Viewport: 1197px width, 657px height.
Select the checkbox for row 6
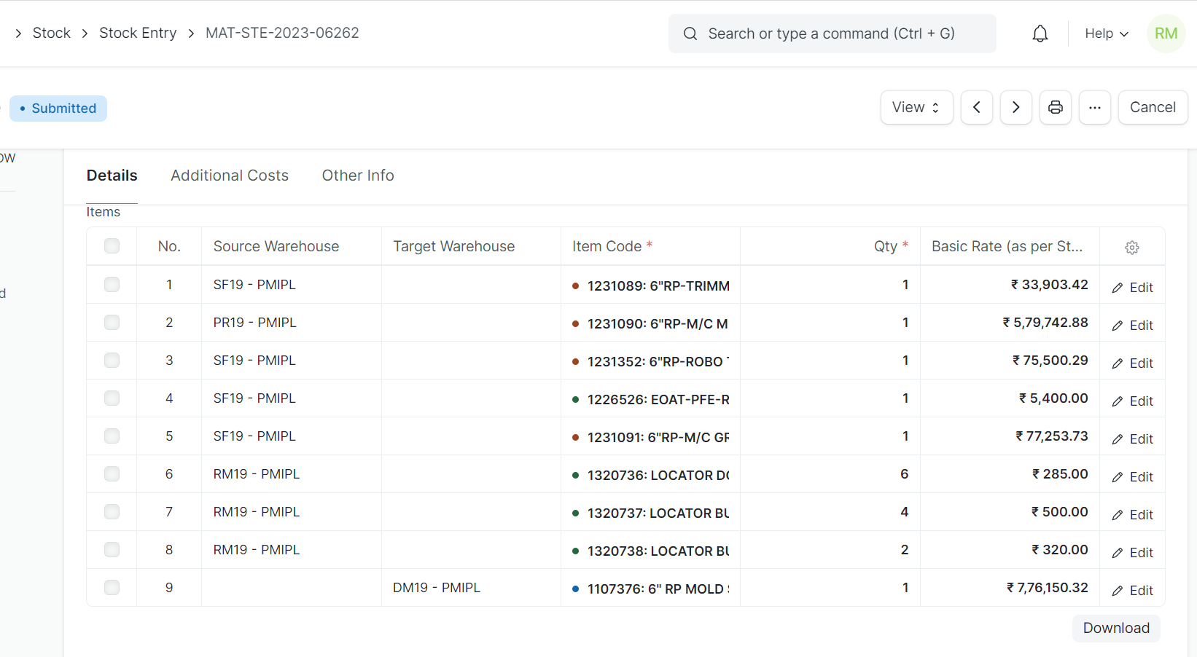tap(112, 473)
